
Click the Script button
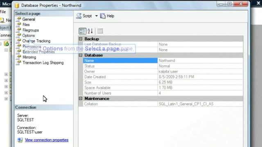pos(84,16)
